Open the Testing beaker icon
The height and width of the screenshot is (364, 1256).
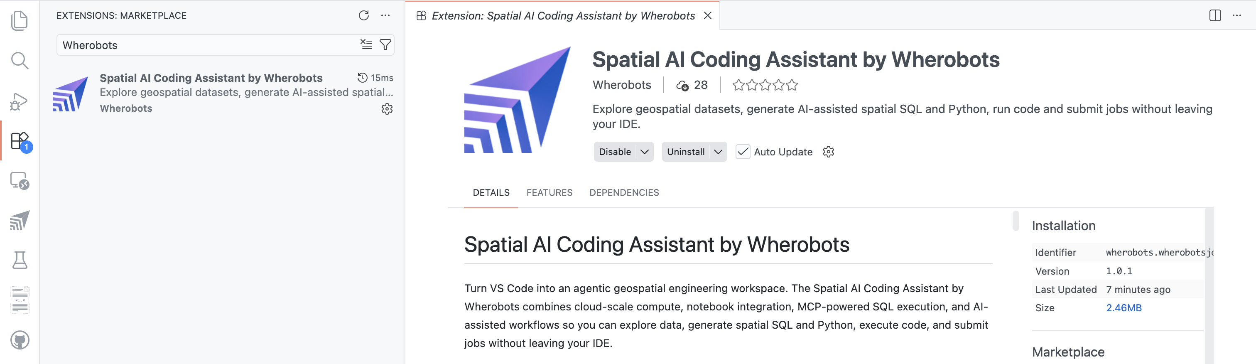tap(20, 260)
